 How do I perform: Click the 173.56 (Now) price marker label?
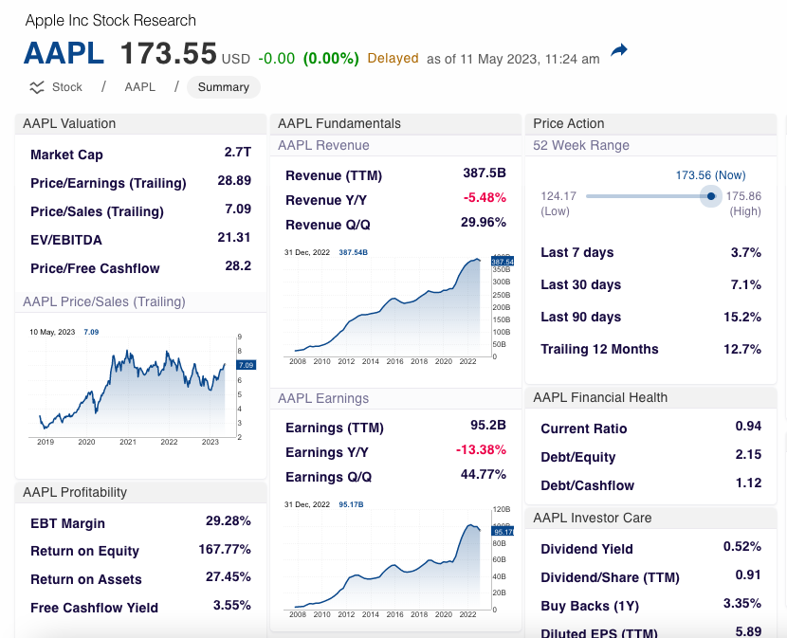coord(710,175)
